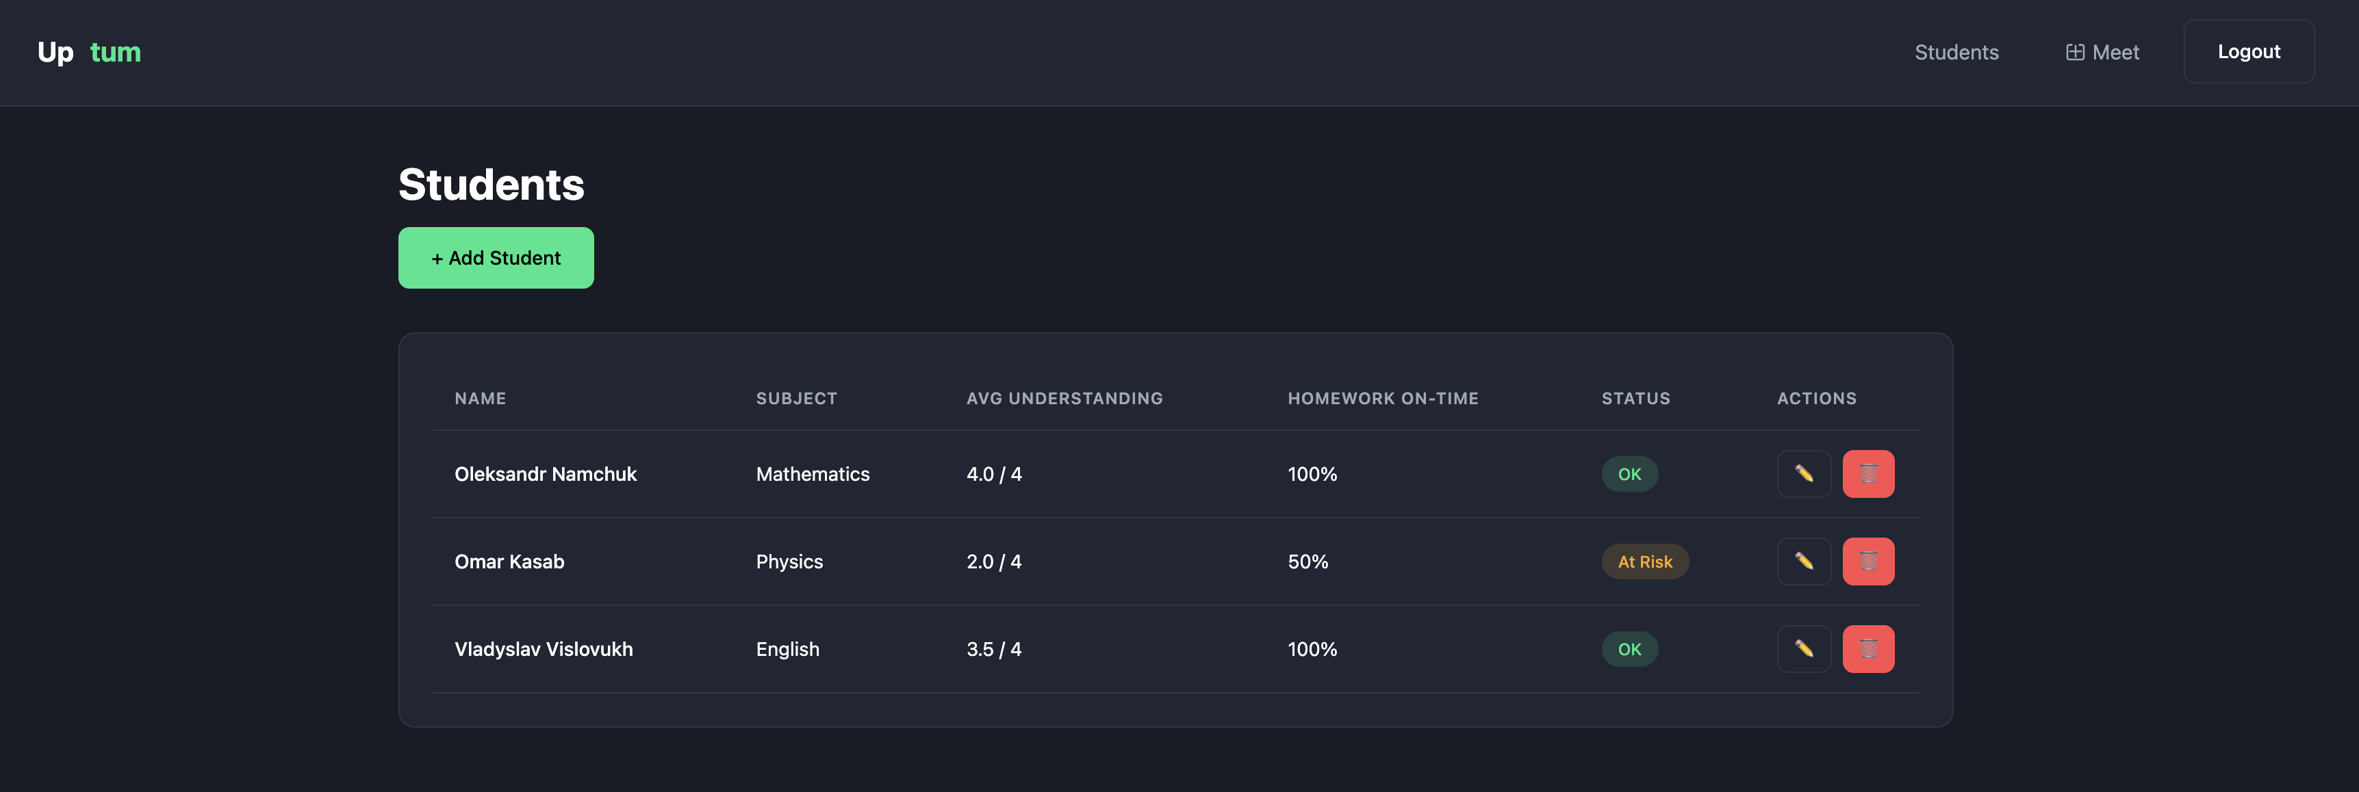
Task: Click the Uptum logo
Action: coord(89,52)
